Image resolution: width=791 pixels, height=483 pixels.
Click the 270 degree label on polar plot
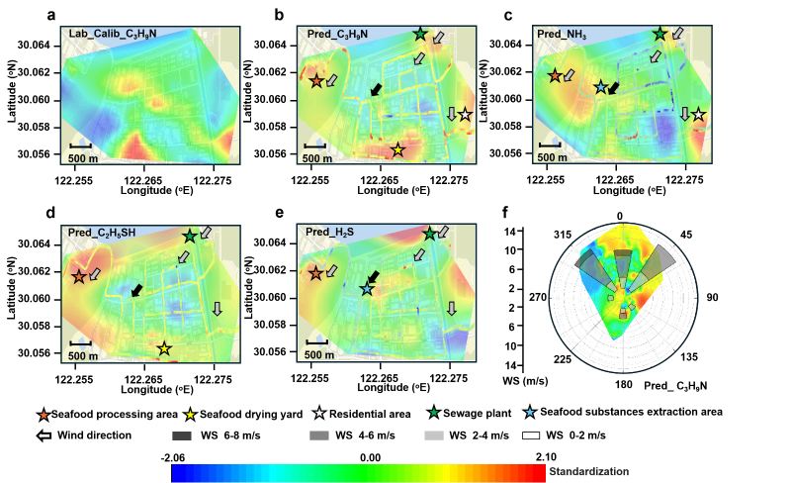538,297
